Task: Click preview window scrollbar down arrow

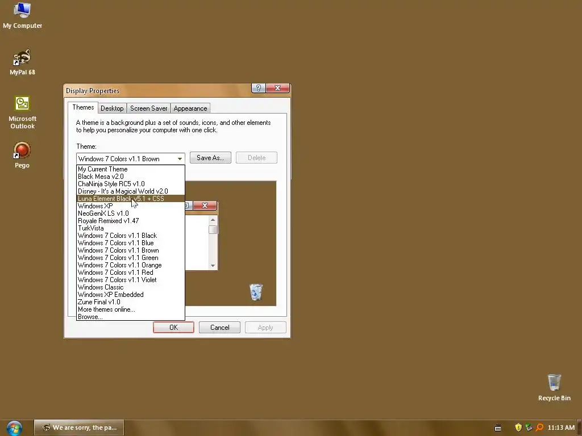Action: (x=213, y=266)
